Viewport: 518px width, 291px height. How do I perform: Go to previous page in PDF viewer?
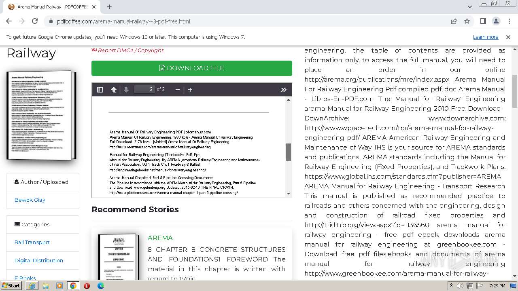(114, 90)
